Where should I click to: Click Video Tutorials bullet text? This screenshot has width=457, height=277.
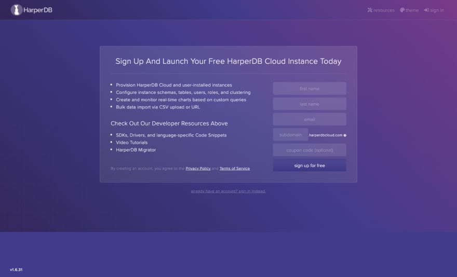pos(132,143)
